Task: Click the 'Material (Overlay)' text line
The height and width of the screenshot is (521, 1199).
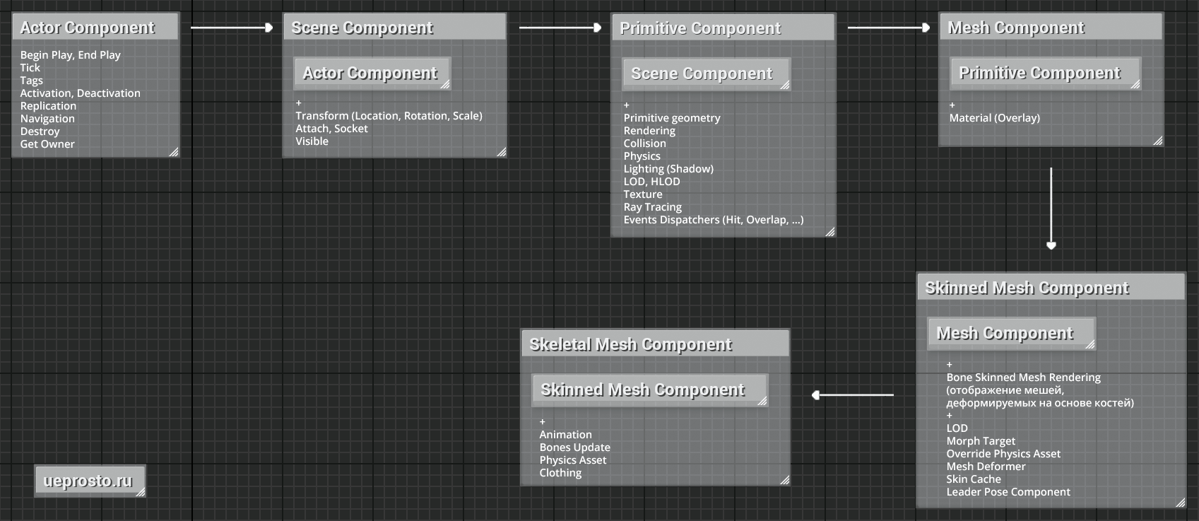Action: click(x=994, y=117)
